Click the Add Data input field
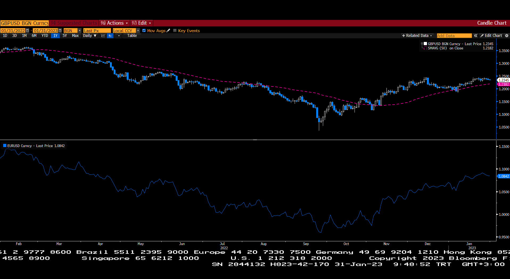Screen dimensions: 510x279 pos(454,36)
